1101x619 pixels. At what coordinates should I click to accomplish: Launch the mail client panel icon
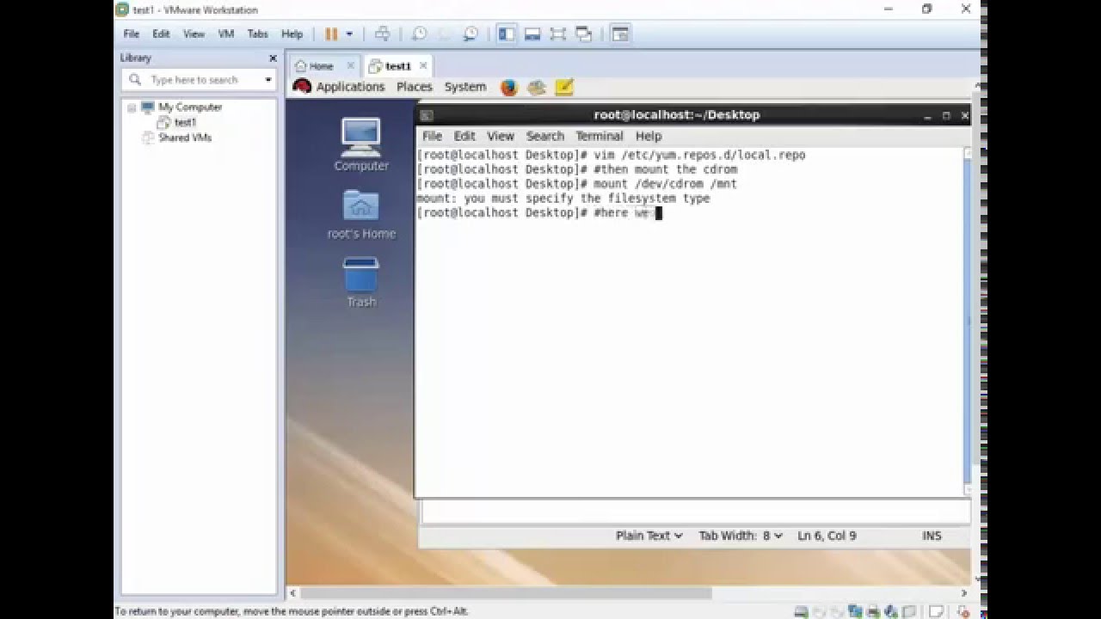tap(537, 87)
